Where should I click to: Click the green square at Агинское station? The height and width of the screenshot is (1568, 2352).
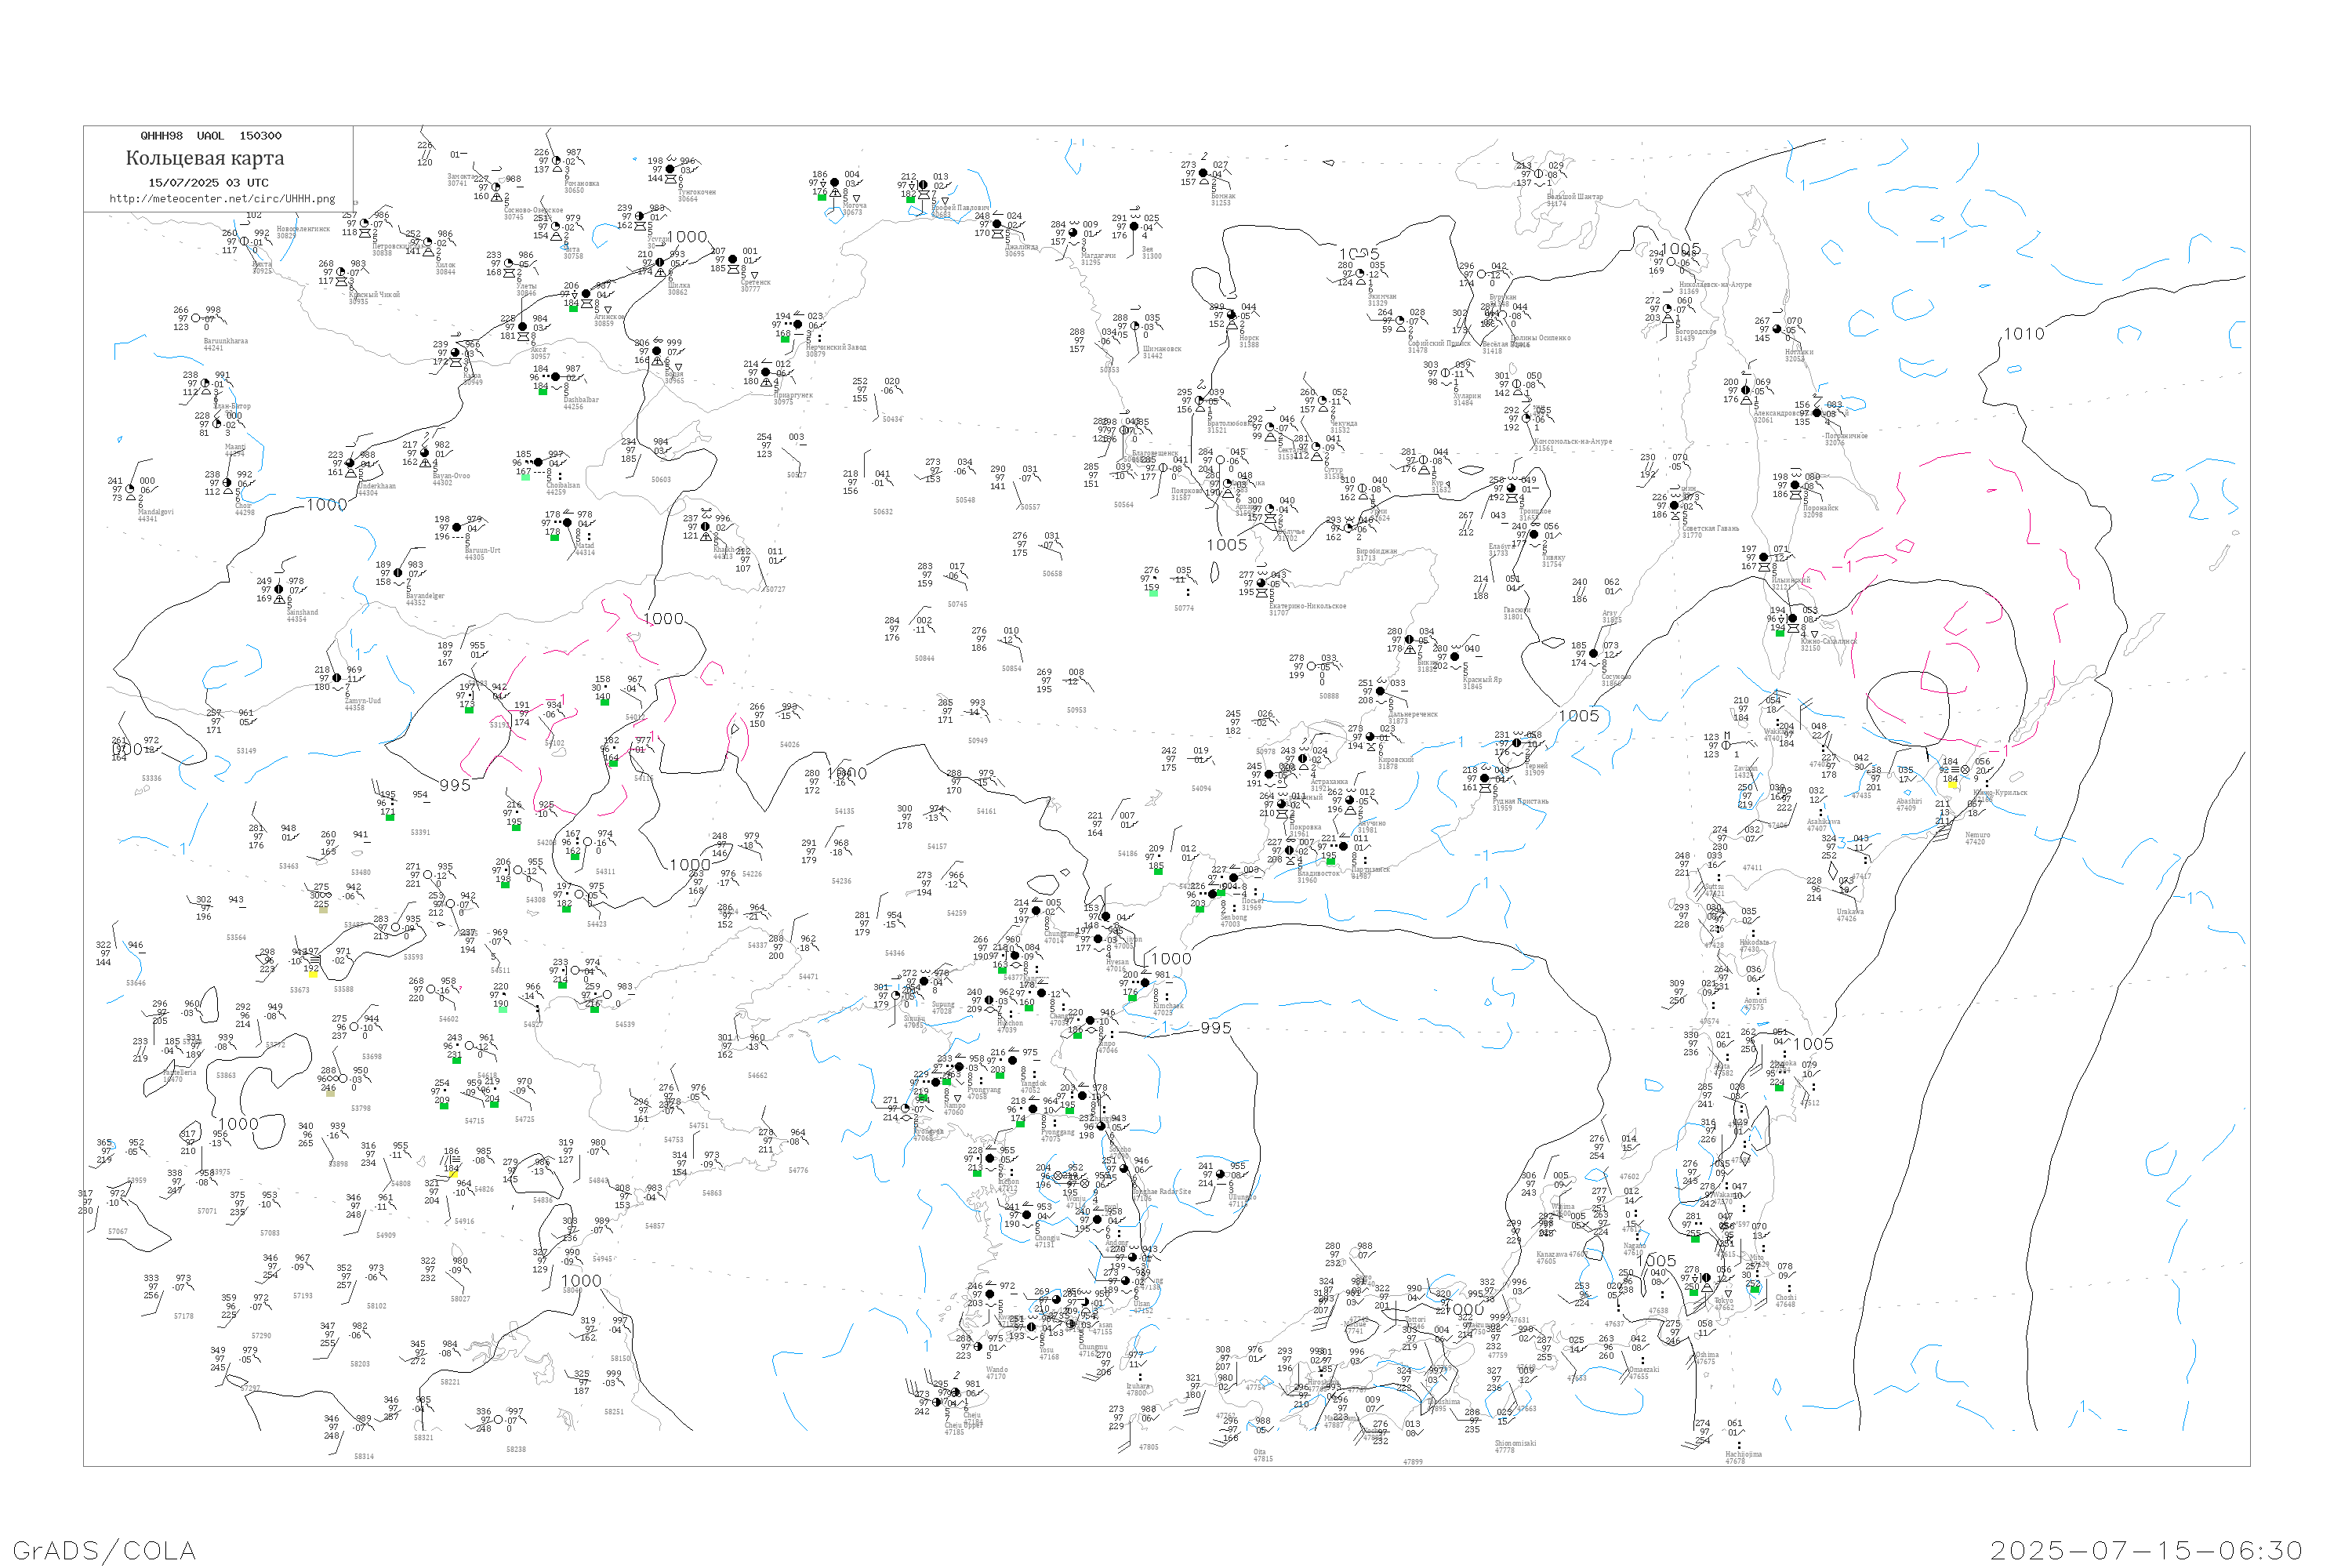(574, 309)
